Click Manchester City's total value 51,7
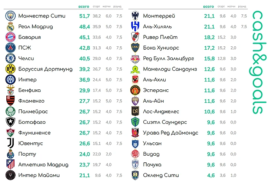271x182 pixels. 85,16
